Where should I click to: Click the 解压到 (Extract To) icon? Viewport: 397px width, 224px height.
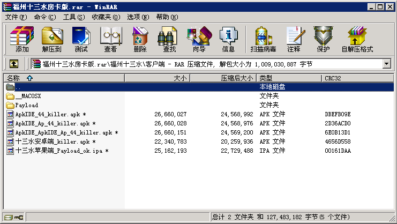click(51, 39)
